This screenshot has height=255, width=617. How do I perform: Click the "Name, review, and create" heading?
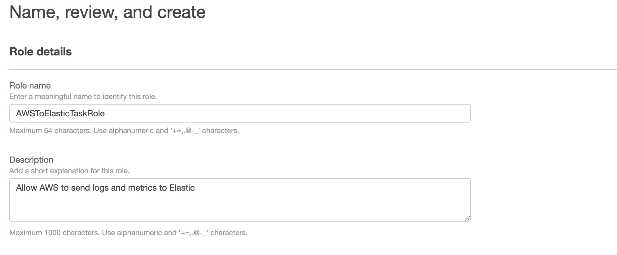tap(107, 12)
